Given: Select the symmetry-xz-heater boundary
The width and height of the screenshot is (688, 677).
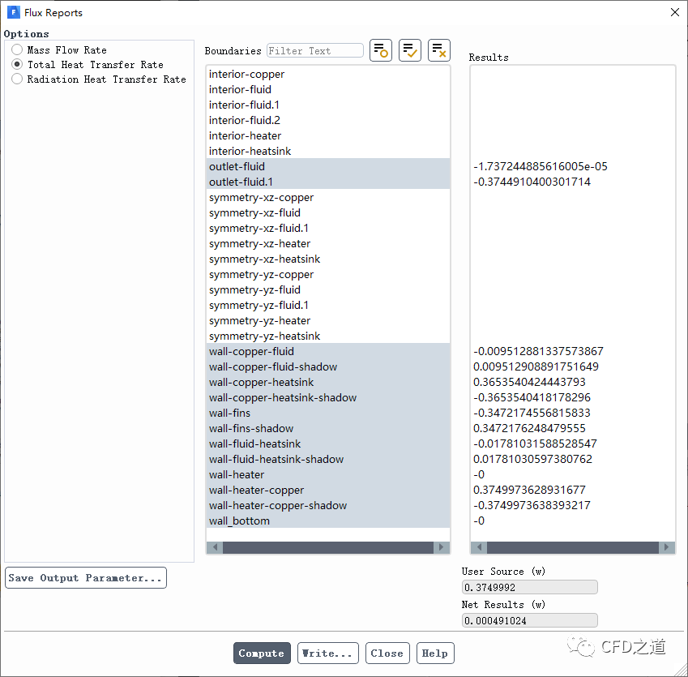Looking at the screenshot, I should pos(259,244).
